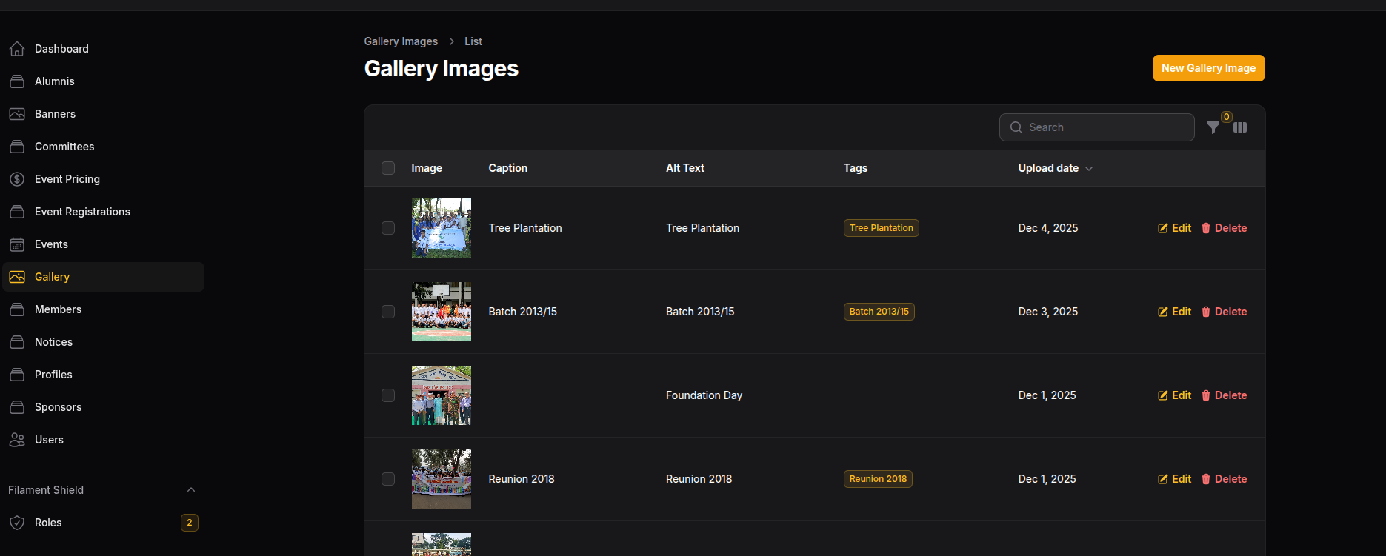Click Dec 4, 2025 upload date
This screenshot has width=1386, height=556.
pyautogui.click(x=1048, y=228)
